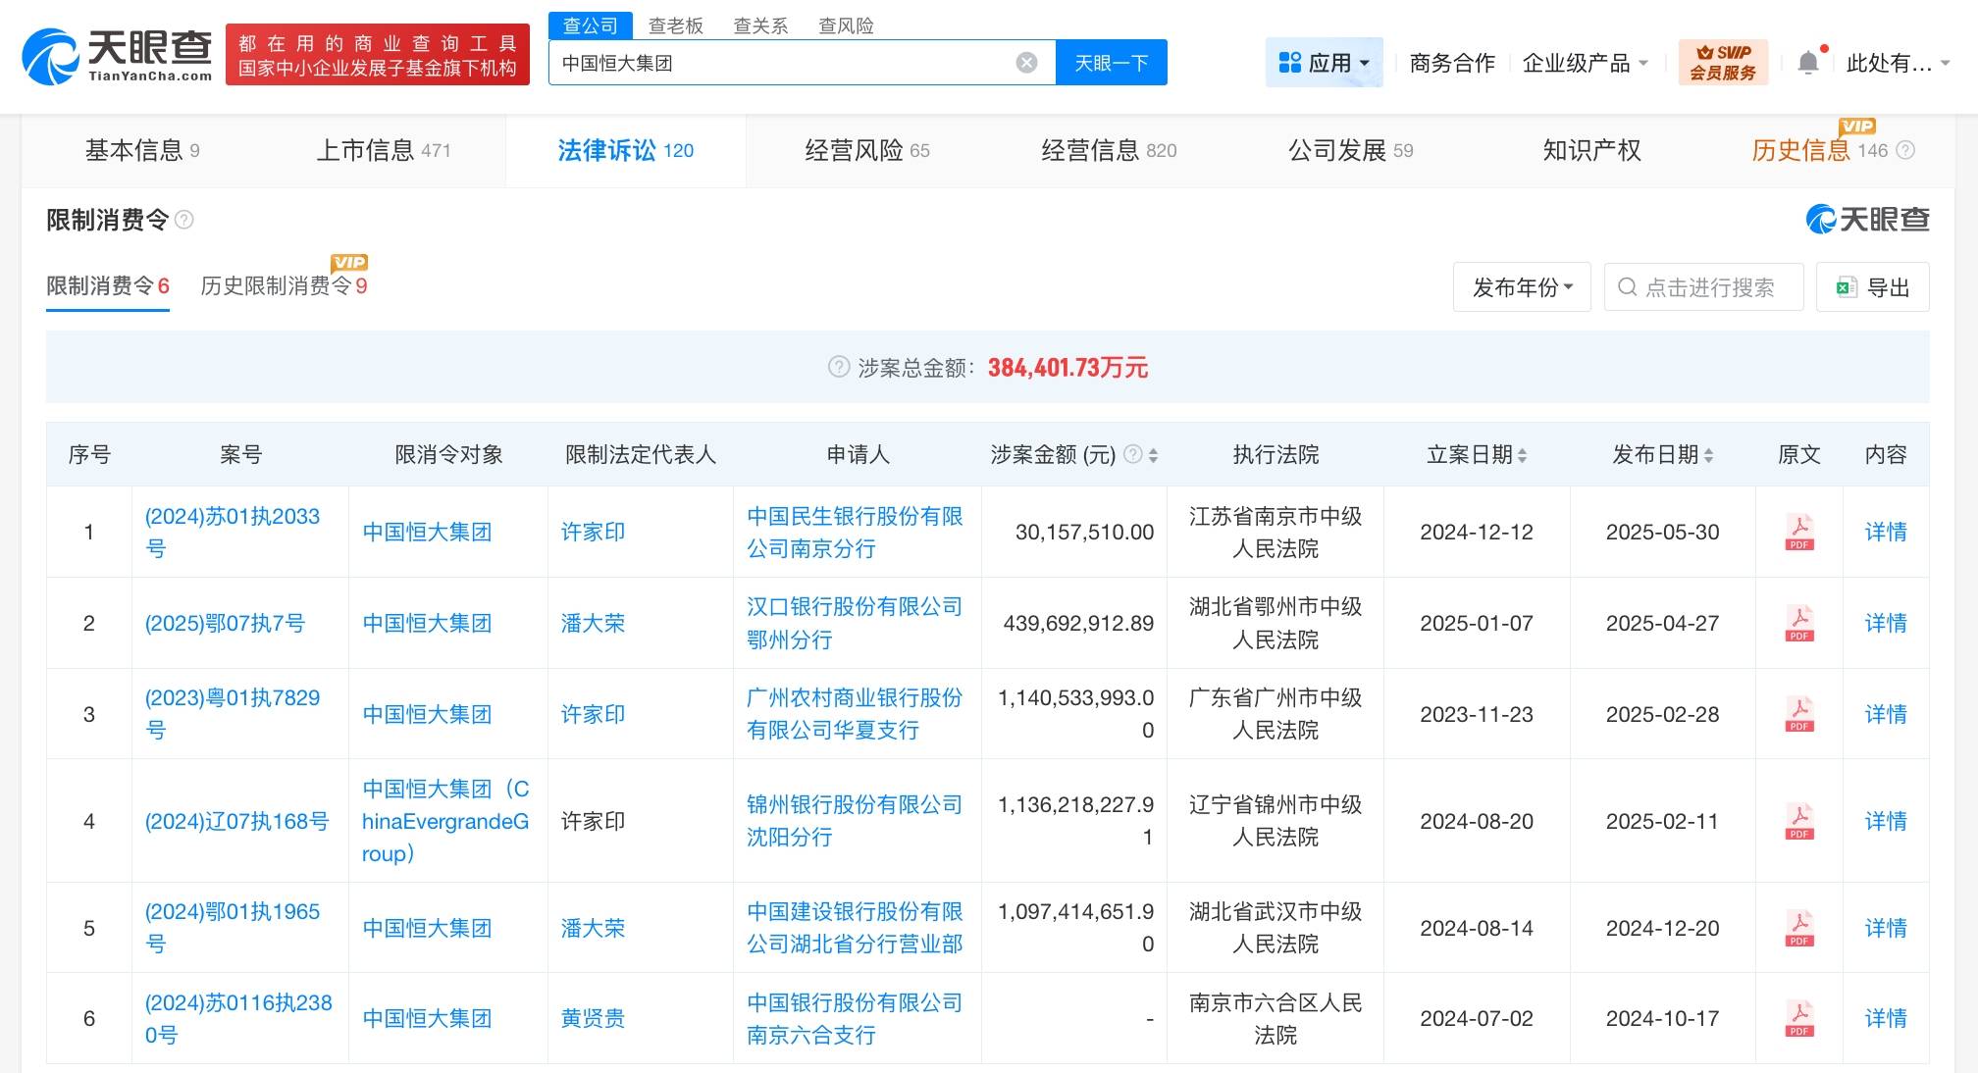Open PDF for the 锦州银行 case row

point(1798,821)
